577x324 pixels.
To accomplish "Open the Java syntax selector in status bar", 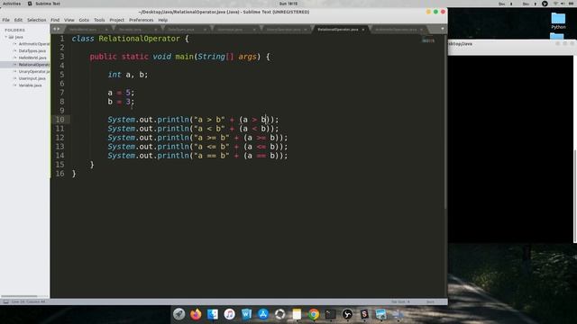I will pyautogui.click(x=430, y=301).
